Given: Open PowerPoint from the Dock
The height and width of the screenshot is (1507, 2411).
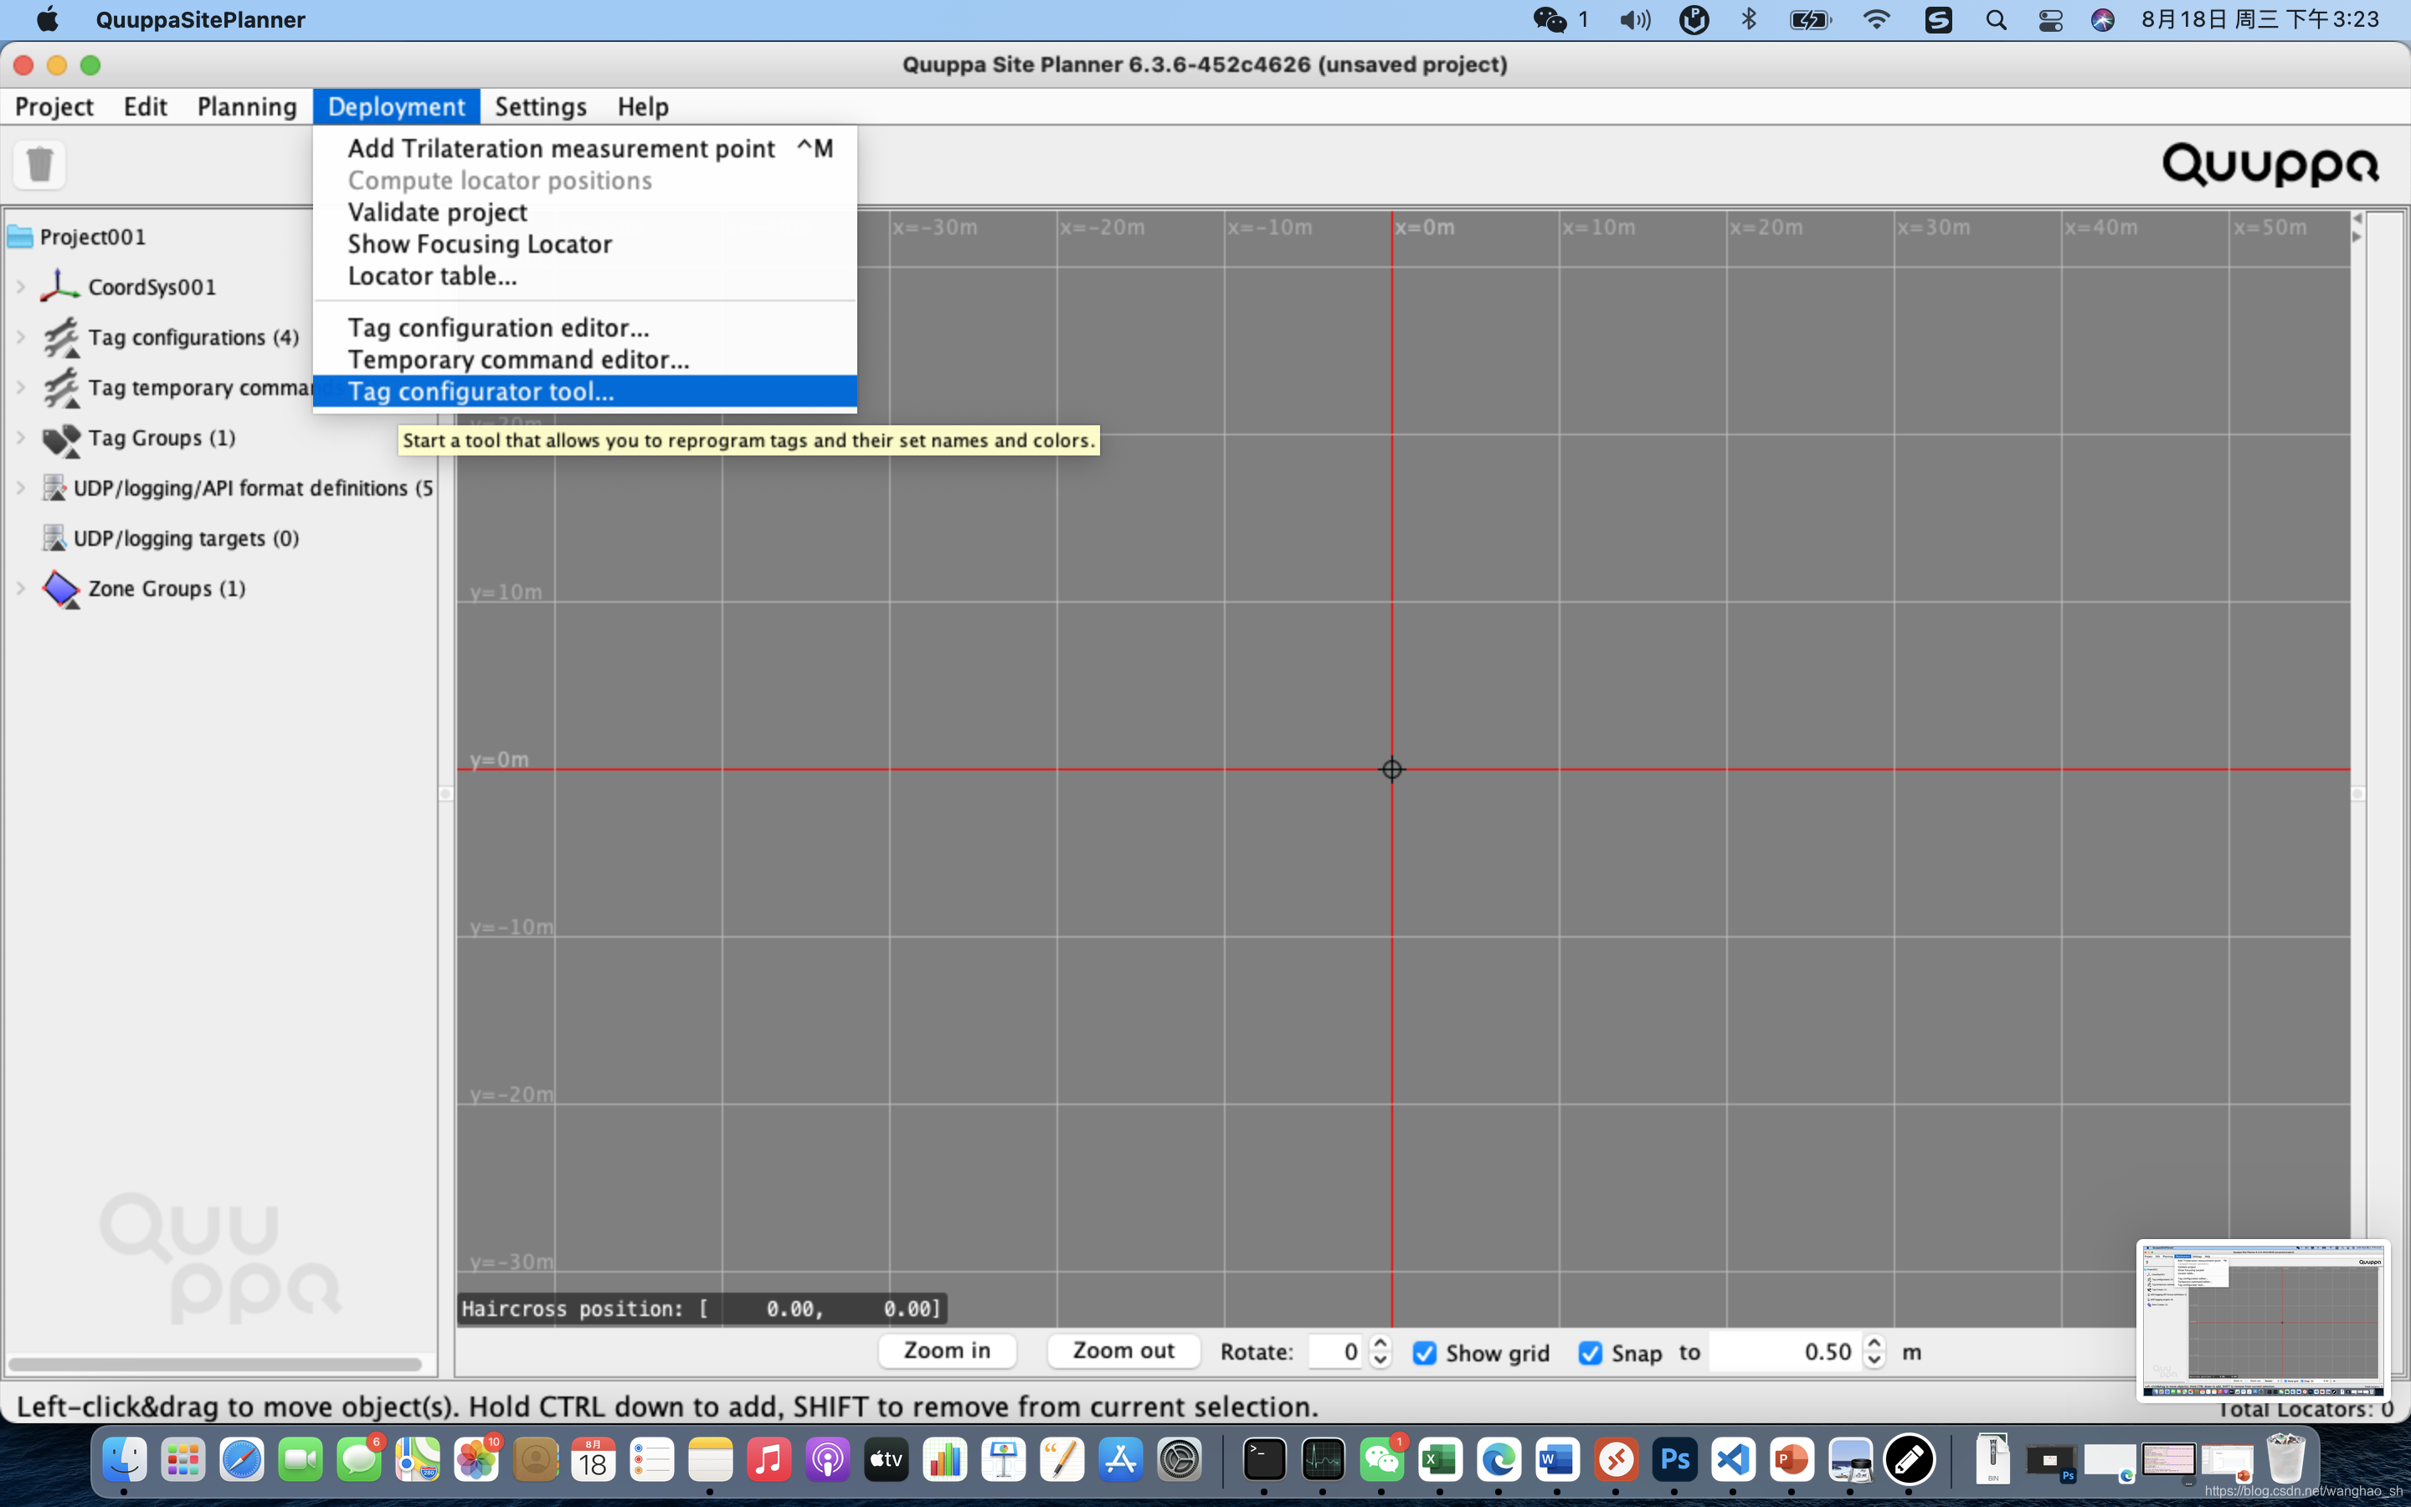Looking at the screenshot, I should click(1792, 1461).
